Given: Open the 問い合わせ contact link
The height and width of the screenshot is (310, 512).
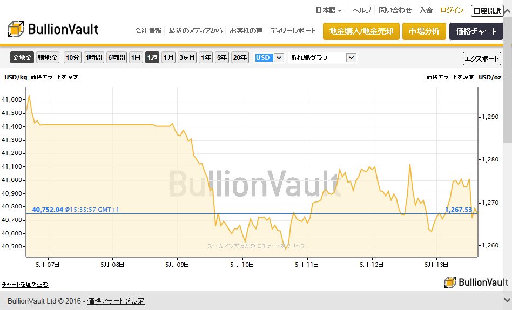Looking at the screenshot, I should 395,10.
